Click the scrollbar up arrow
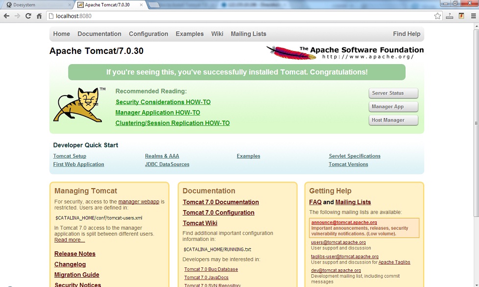 pos(476,26)
